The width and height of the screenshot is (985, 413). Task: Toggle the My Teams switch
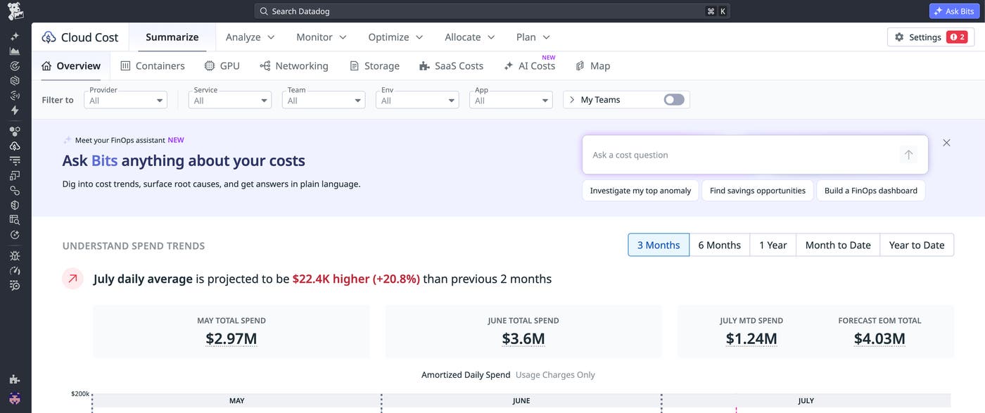tap(673, 100)
